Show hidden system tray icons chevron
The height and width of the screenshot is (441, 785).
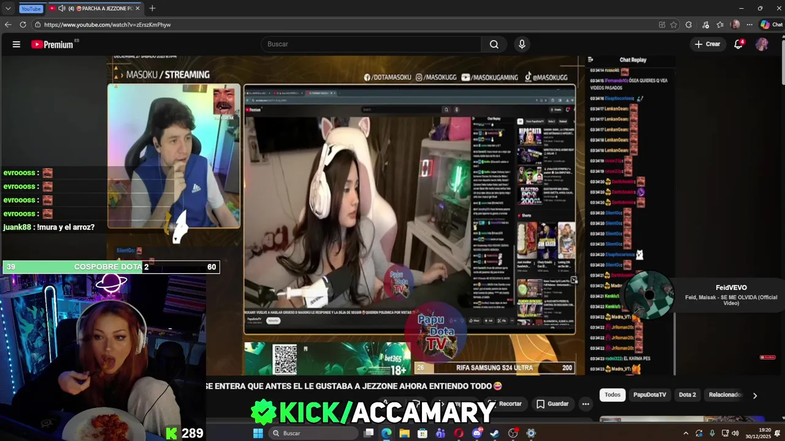(686, 433)
